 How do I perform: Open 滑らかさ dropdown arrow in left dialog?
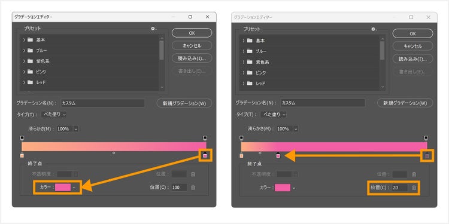click(75, 129)
